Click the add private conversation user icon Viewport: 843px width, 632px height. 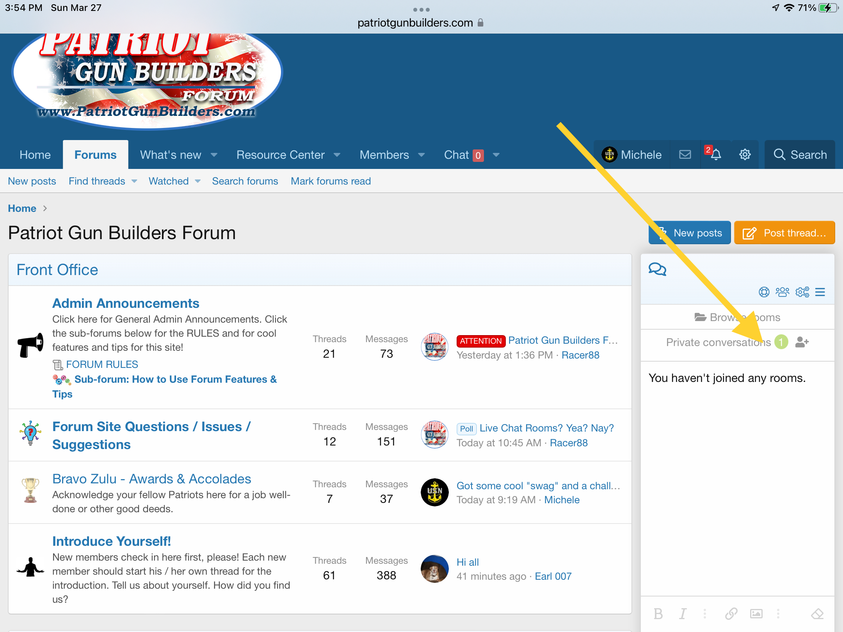pos(802,342)
